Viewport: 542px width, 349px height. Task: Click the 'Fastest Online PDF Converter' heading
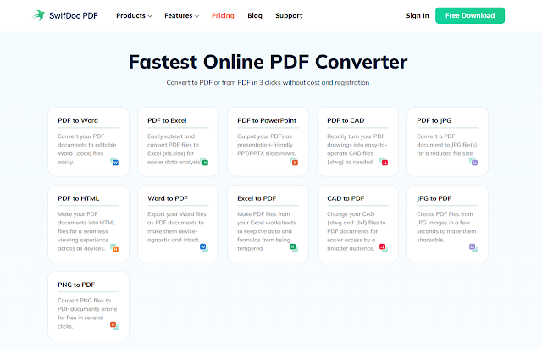268,62
